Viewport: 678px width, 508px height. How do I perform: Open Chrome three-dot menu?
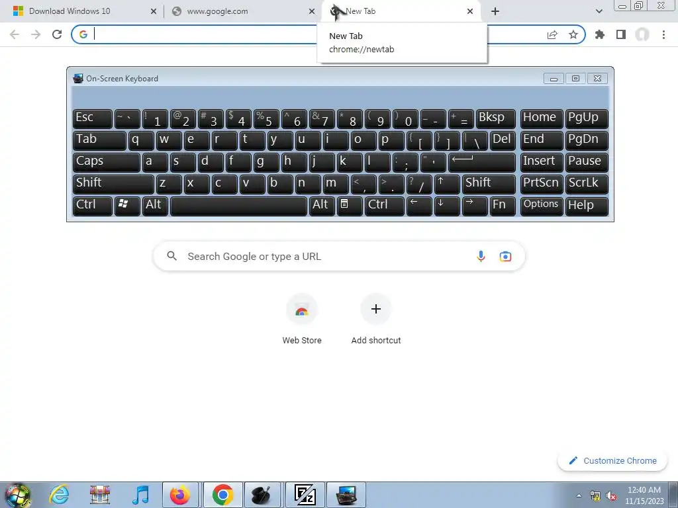663,34
